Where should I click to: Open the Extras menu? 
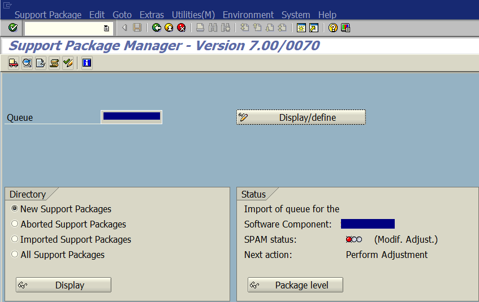click(152, 15)
